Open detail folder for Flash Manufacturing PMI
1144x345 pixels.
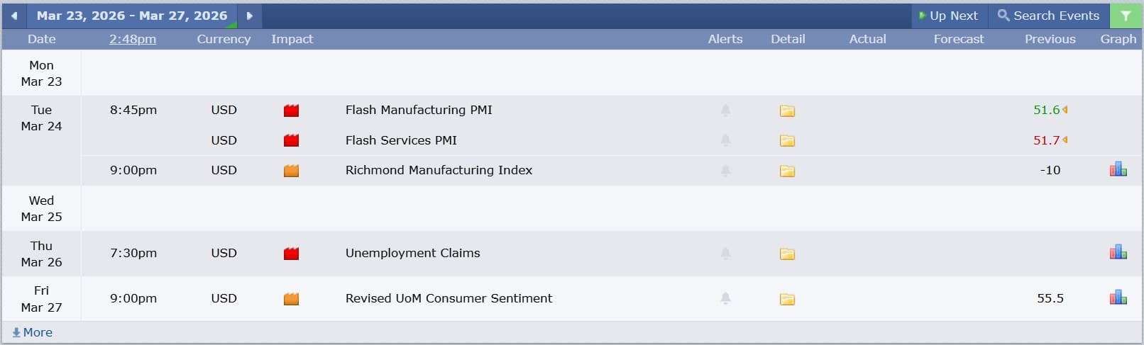787,111
